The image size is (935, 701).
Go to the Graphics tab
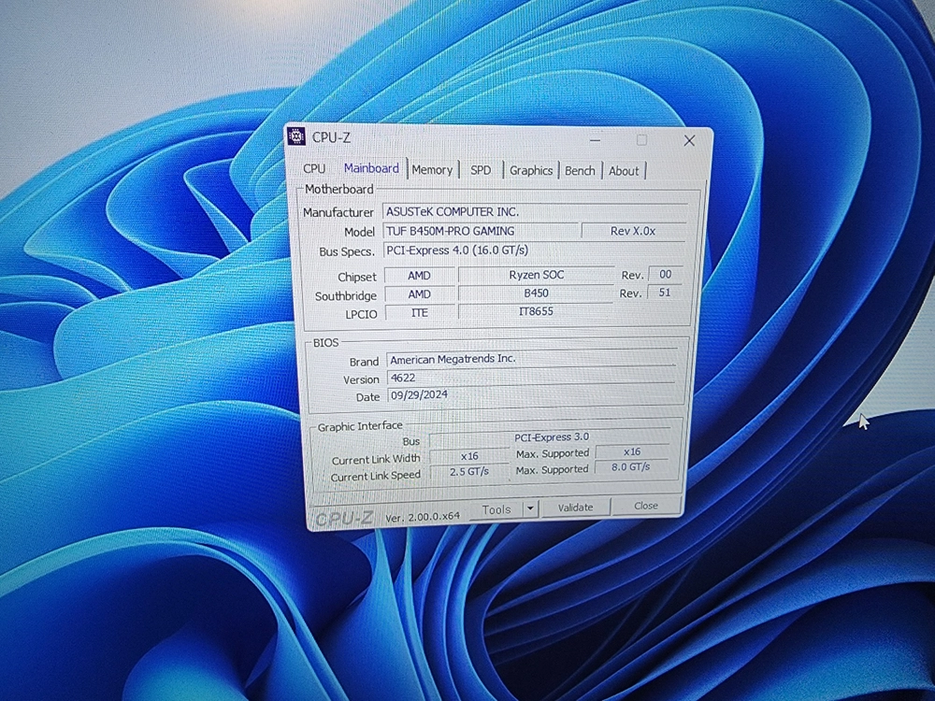pos(531,170)
